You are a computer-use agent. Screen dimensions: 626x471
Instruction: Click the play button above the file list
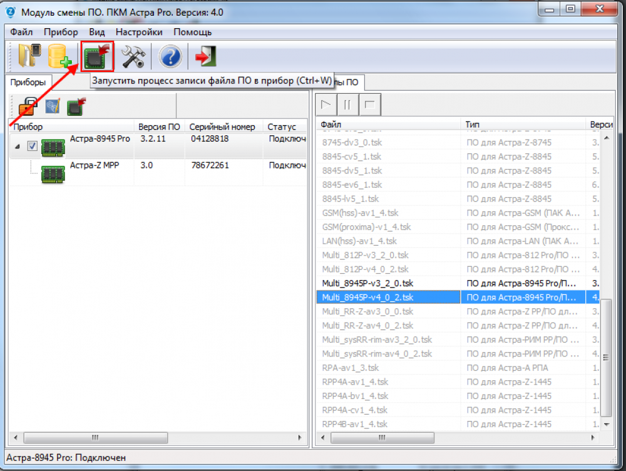coord(326,105)
